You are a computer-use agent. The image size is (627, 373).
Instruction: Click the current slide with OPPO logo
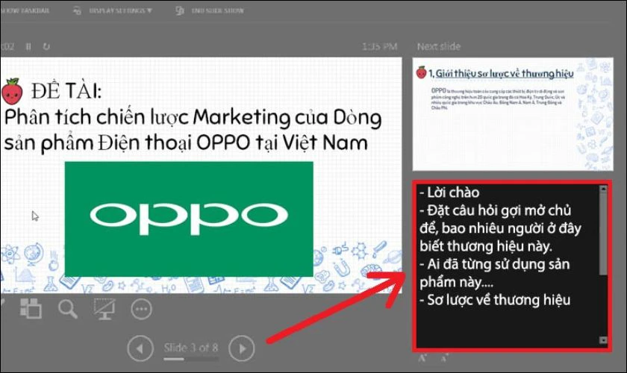click(201, 175)
